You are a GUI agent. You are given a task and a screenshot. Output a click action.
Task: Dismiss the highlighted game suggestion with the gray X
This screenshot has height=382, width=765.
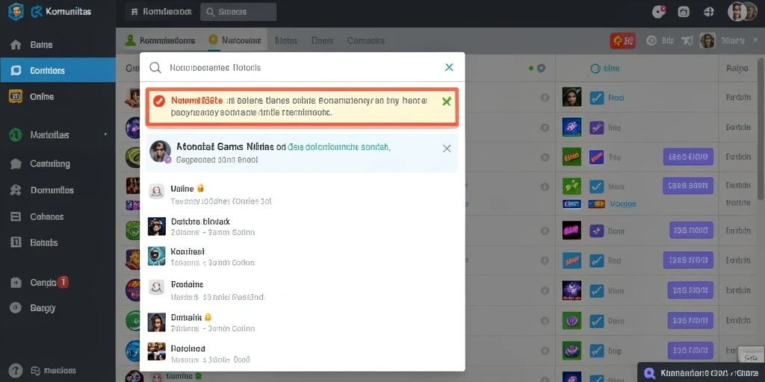coord(447,148)
